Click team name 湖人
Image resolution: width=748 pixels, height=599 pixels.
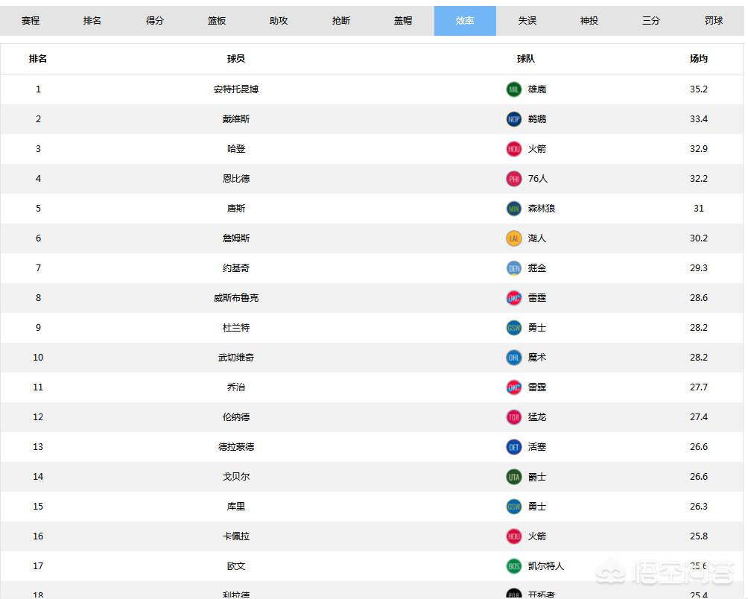[x=537, y=238]
